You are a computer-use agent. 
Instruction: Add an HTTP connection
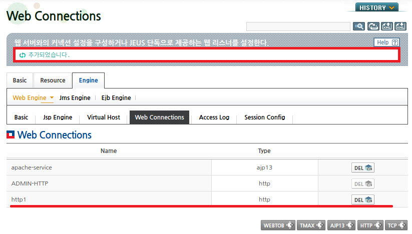(370, 225)
